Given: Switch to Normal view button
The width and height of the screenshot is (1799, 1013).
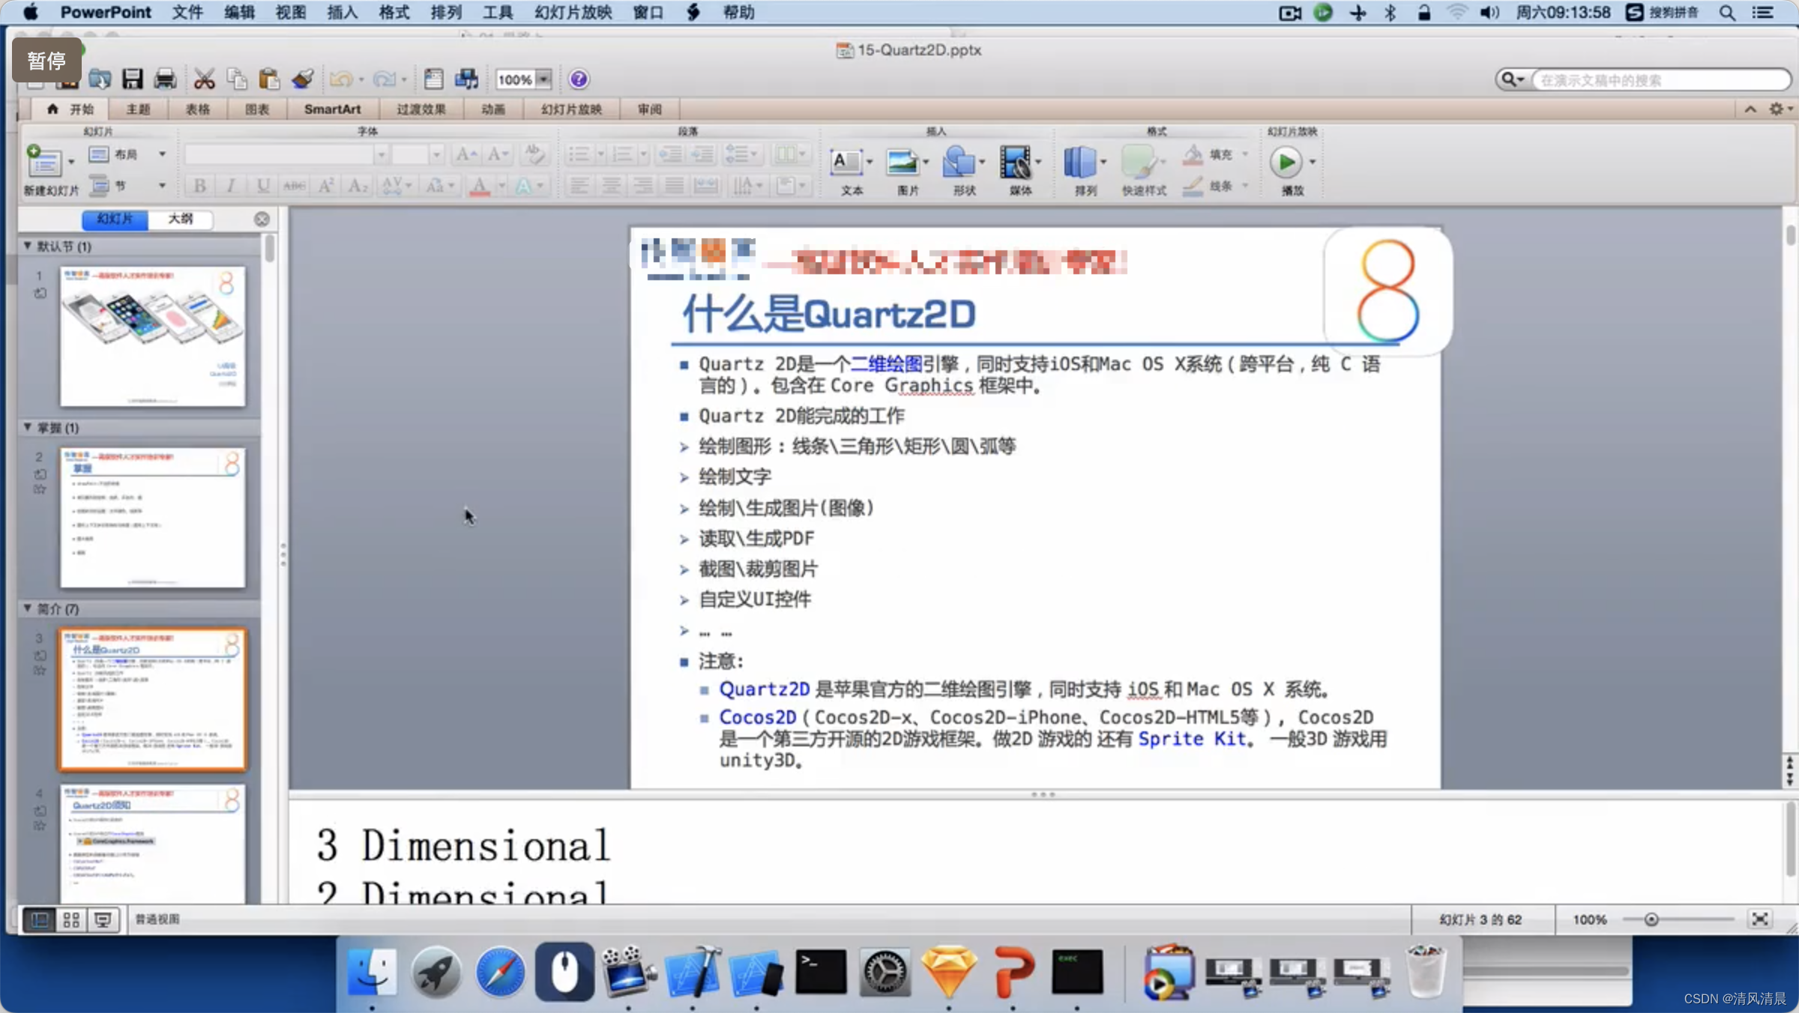Looking at the screenshot, I should [x=40, y=919].
